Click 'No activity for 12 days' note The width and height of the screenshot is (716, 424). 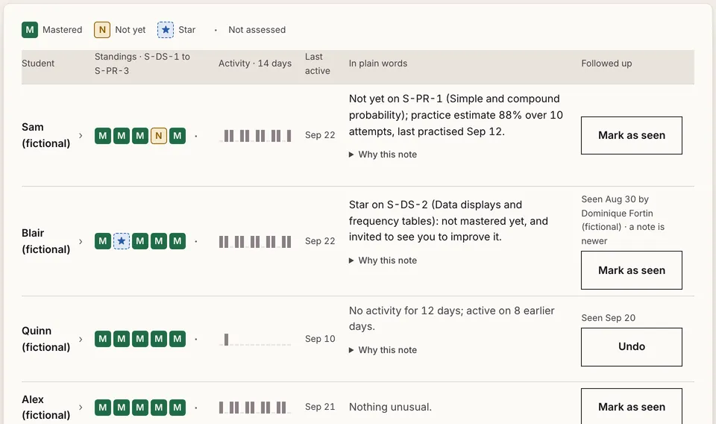pos(452,319)
